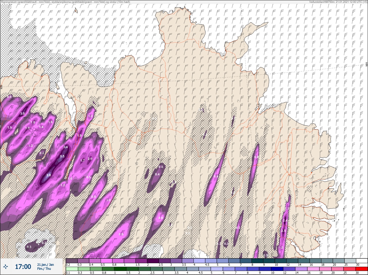
Task: Click the Veðurstofan logo icon beside 17:00
Action: [x=5, y=267]
